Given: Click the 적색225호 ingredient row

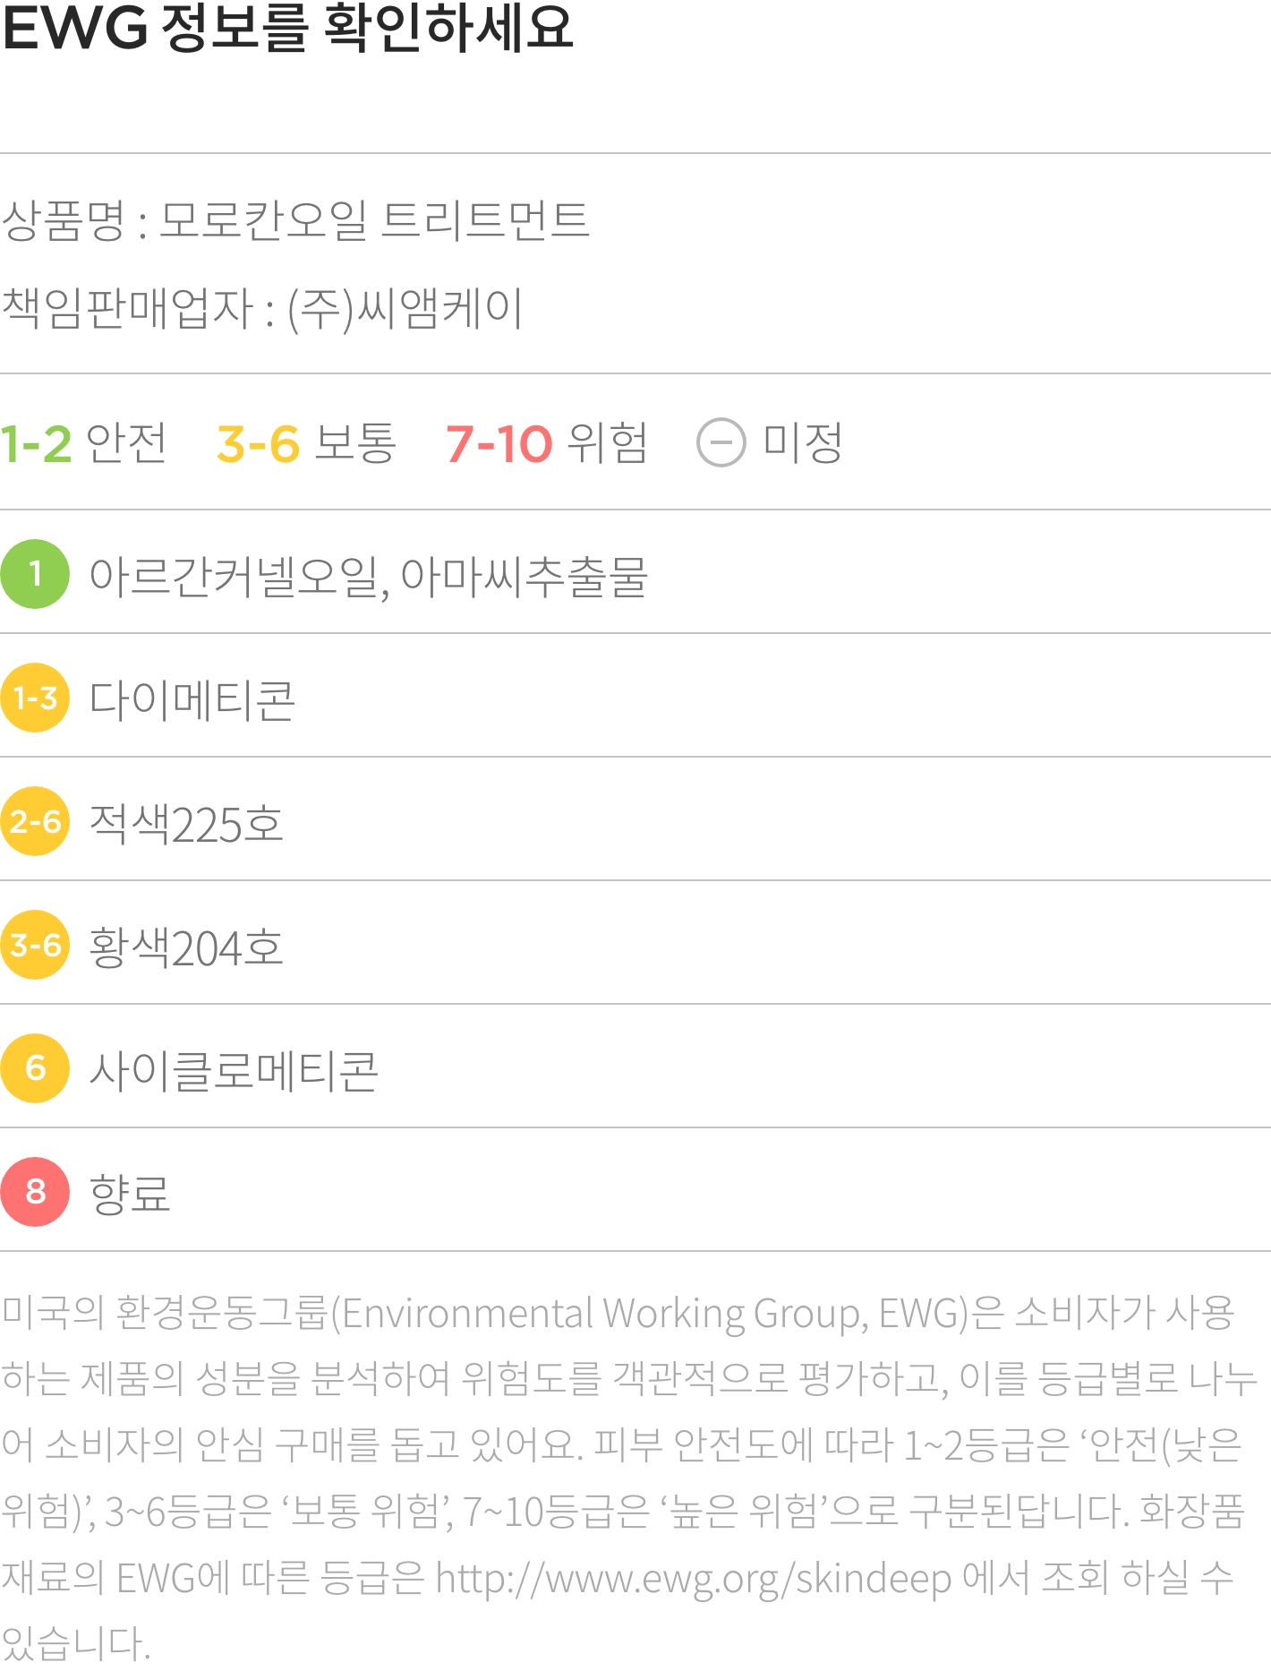Looking at the screenshot, I should (x=635, y=821).
